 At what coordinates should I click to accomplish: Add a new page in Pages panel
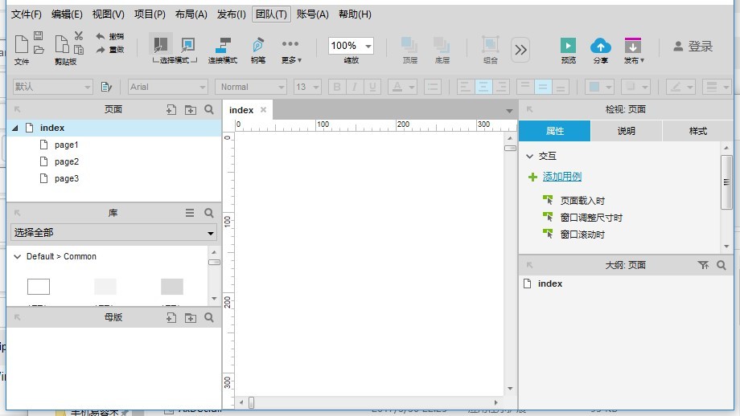(171, 110)
